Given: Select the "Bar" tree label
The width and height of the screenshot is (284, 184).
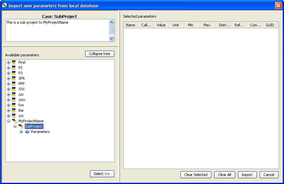Looking at the screenshot, I should pyautogui.click(x=21, y=110).
